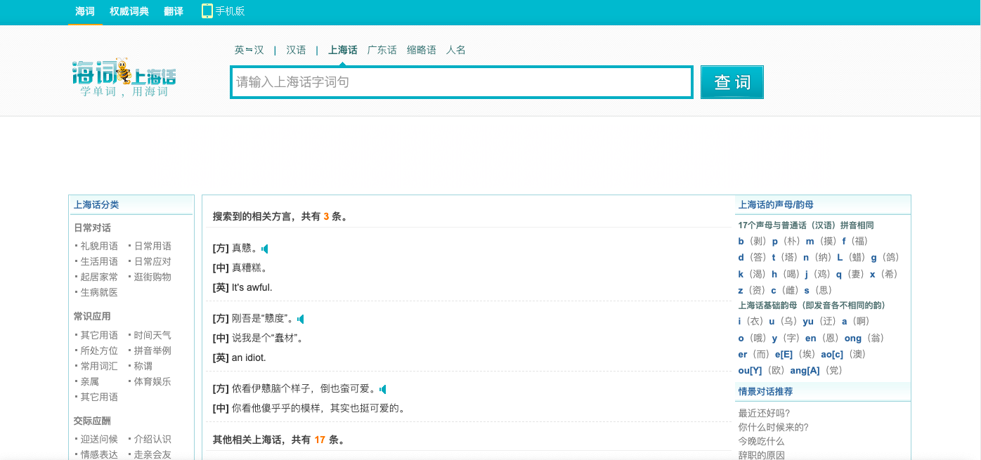The width and height of the screenshot is (981, 460).
Task: Open the 逛街购物 category link
Action: click(152, 277)
